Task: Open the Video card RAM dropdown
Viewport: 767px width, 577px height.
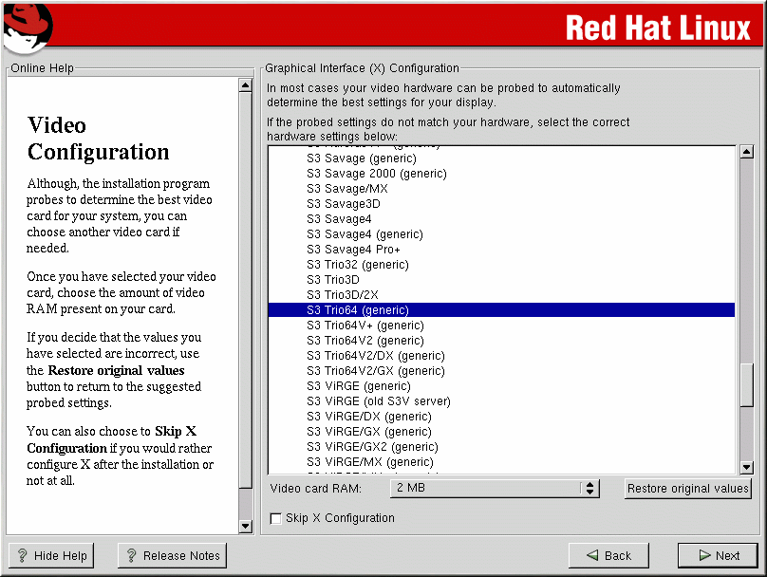Action: click(495, 488)
